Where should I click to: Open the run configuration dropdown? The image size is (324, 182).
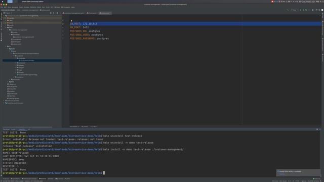click(294, 10)
